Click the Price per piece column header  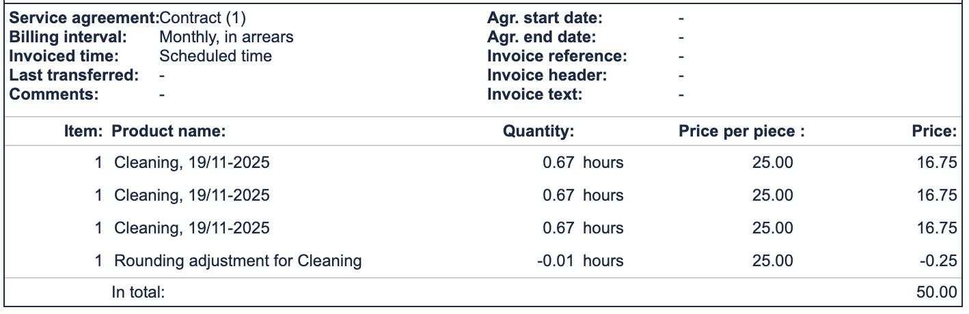pos(741,132)
